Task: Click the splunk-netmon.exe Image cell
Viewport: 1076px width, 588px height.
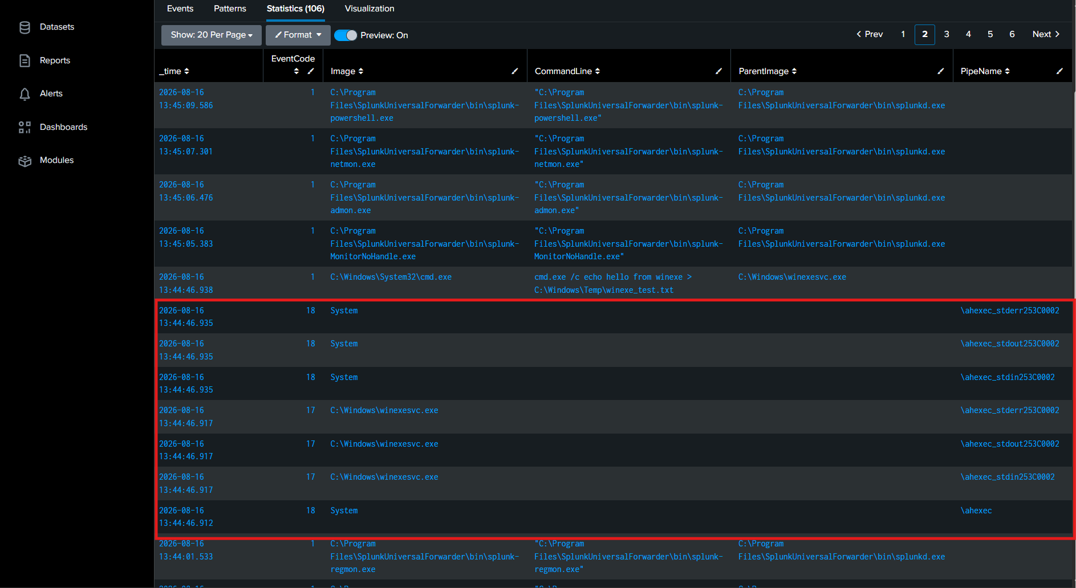Action: point(424,152)
